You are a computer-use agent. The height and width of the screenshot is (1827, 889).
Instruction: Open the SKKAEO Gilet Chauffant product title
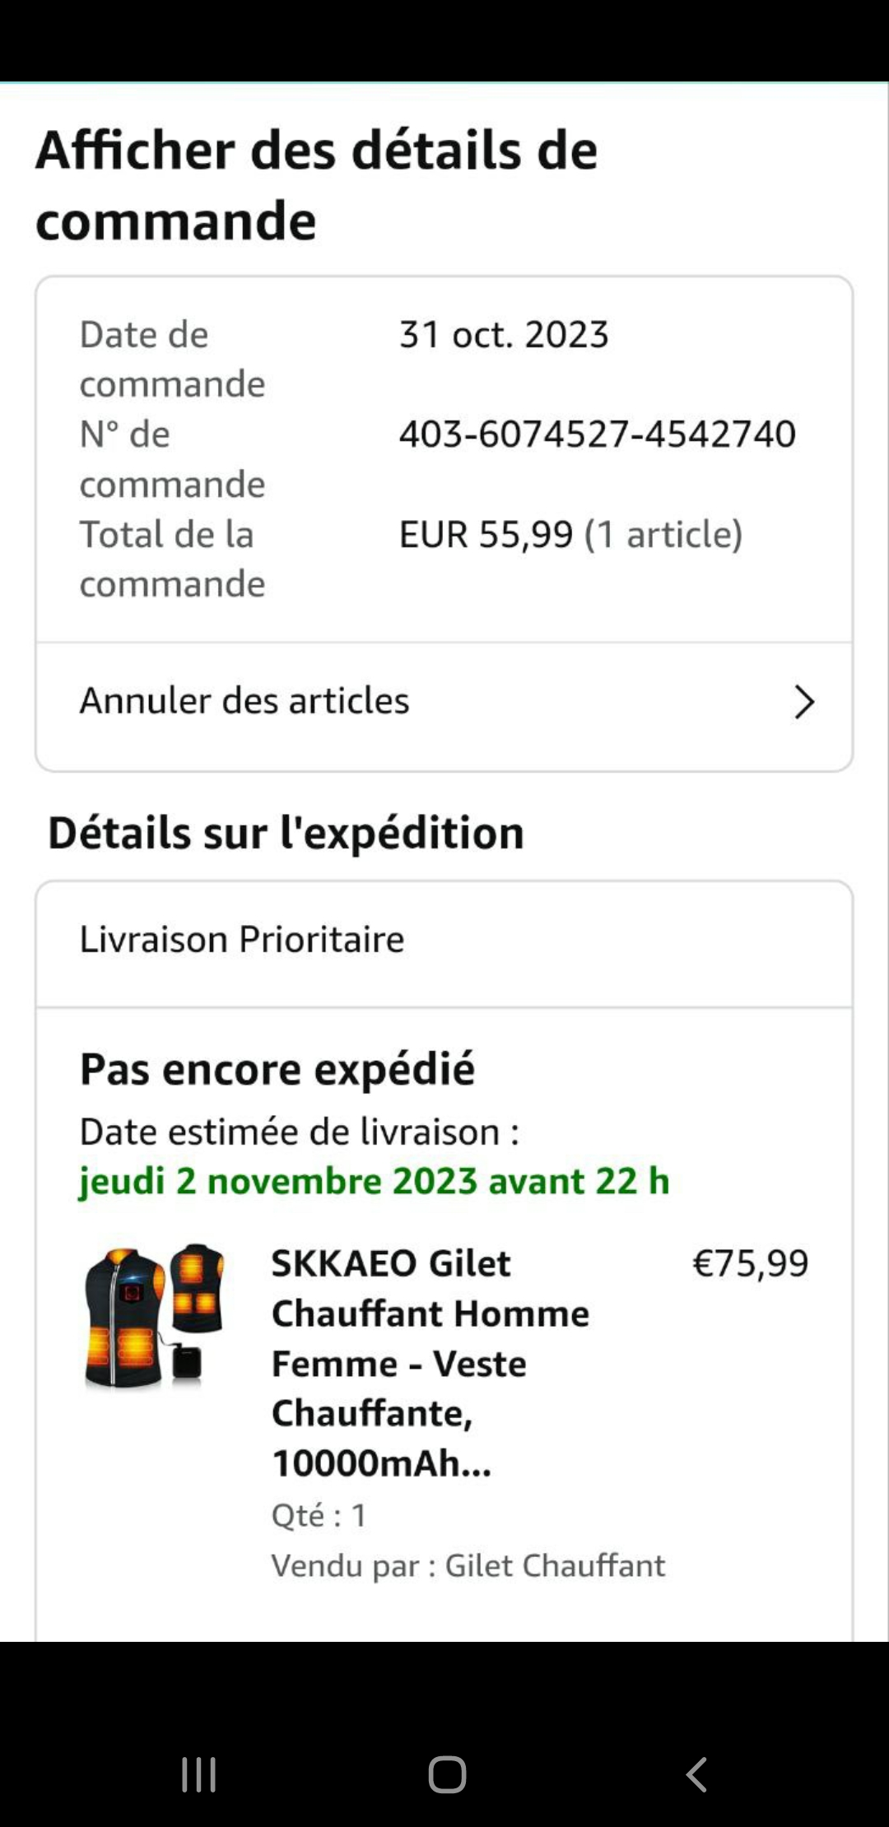[x=430, y=1363]
